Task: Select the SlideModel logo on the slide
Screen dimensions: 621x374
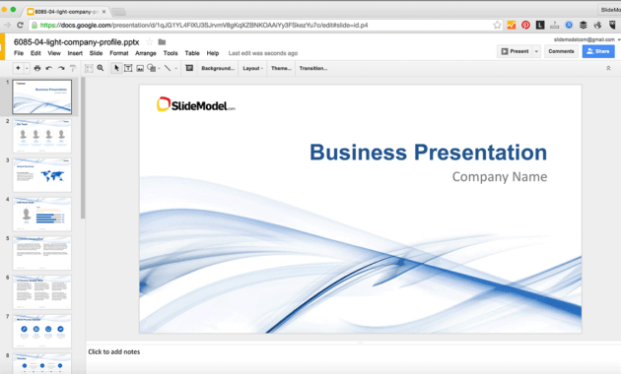Action: coord(195,104)
